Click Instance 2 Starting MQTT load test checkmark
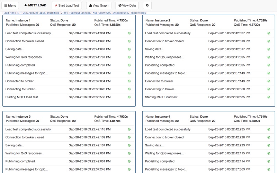 pos(269,97)
